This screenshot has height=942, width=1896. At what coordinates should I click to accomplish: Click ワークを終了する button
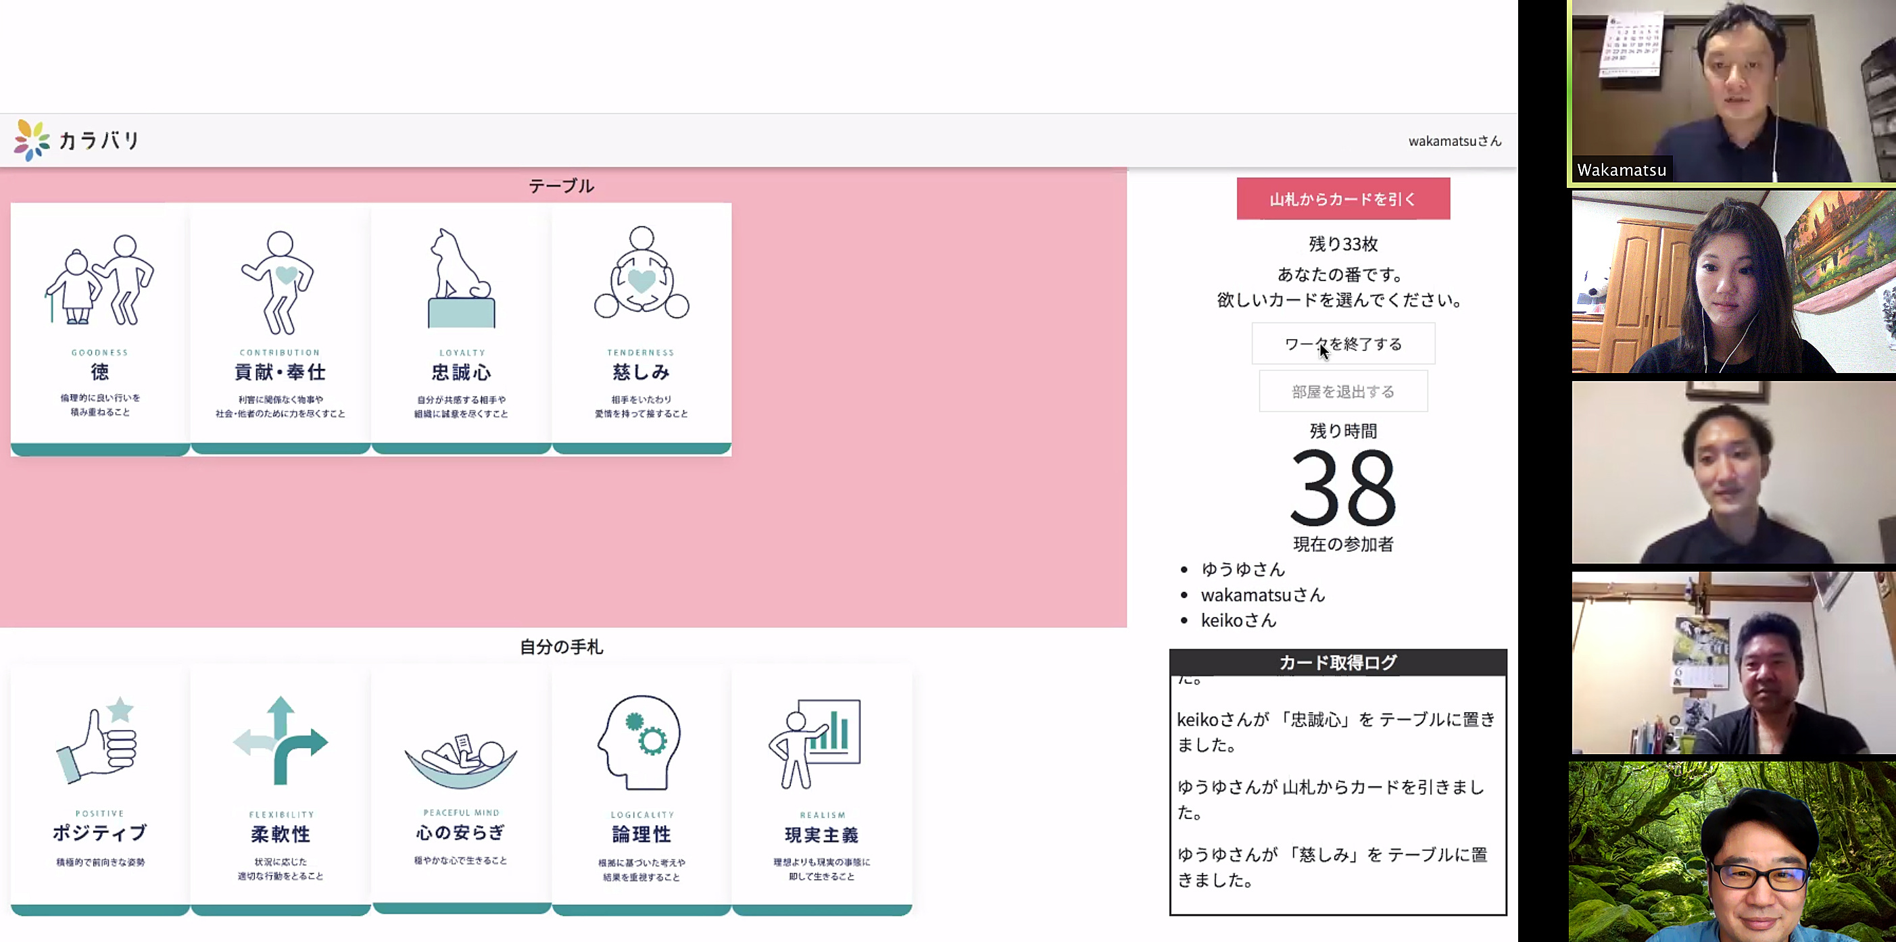1342,344
